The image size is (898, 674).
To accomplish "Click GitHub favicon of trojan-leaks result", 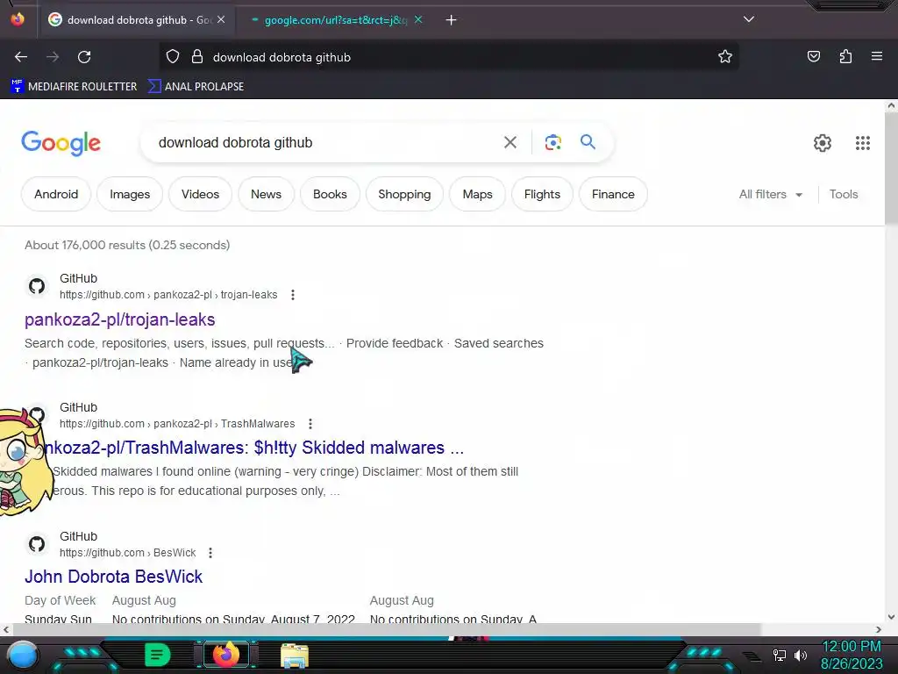I will [x=37, y=286].
